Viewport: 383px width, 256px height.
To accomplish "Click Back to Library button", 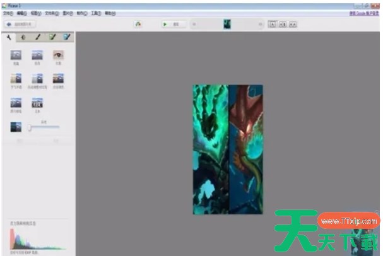I will tap(20, 24).
